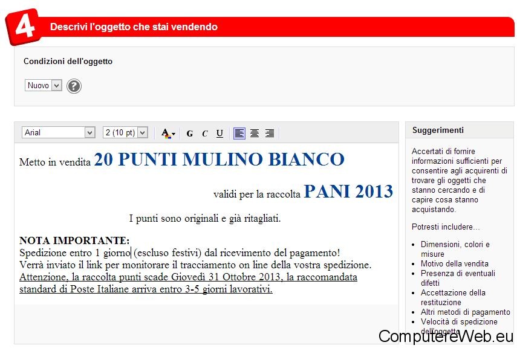Toggle underline formatting (U button)
This screenshot has height=348, width=517.
pyautogui.click(x=219, y=134)
